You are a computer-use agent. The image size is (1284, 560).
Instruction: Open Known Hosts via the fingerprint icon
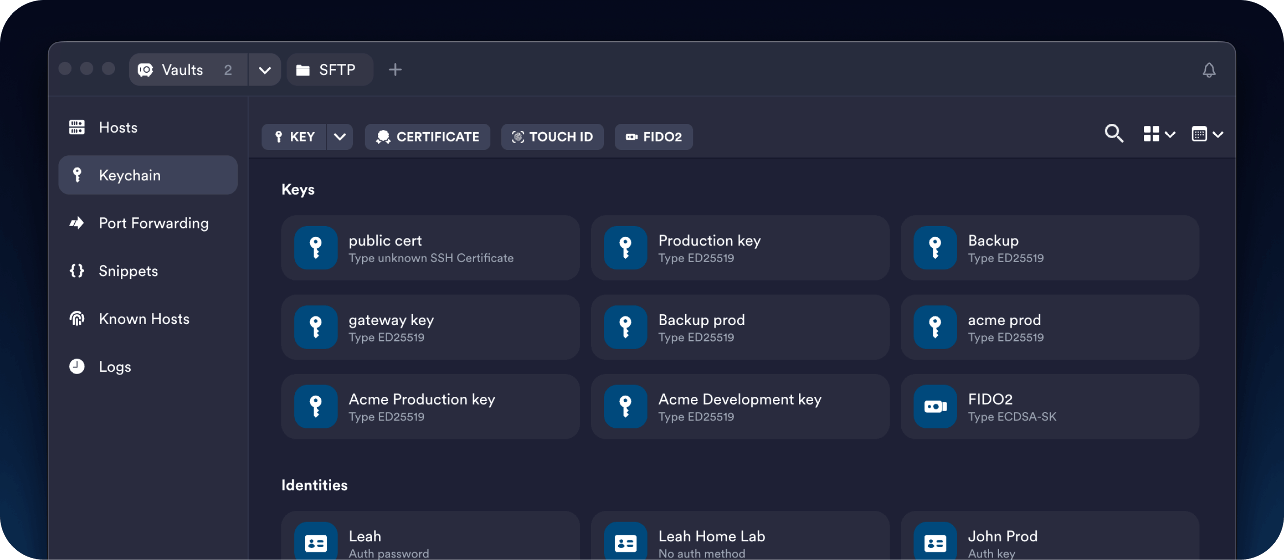(77, 319)
